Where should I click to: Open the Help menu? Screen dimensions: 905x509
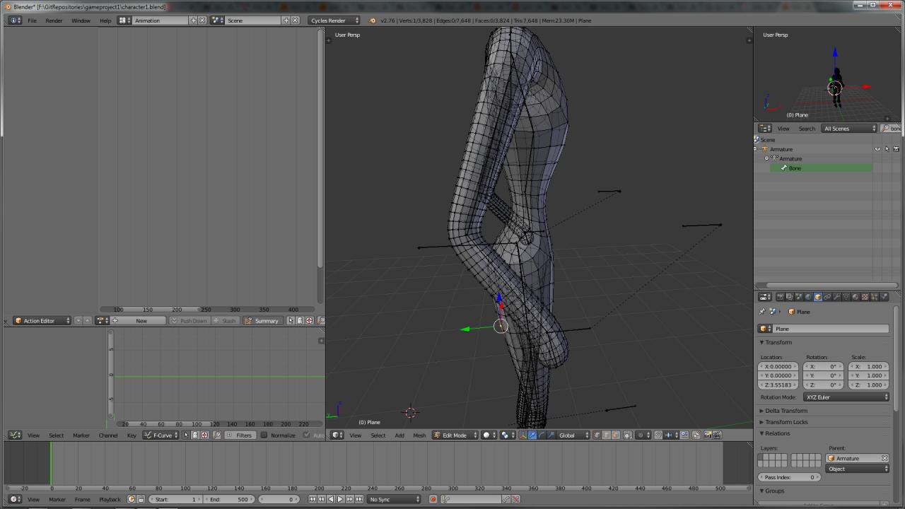tap(105, 21)
